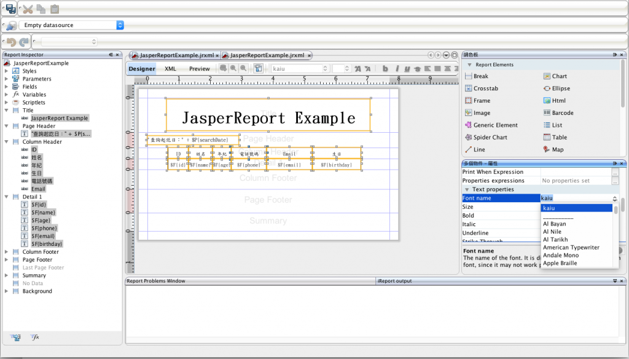Click the Copy icon in top toolbar
The height and width of the screenshot is (359, 629).
tap(41, 9)
